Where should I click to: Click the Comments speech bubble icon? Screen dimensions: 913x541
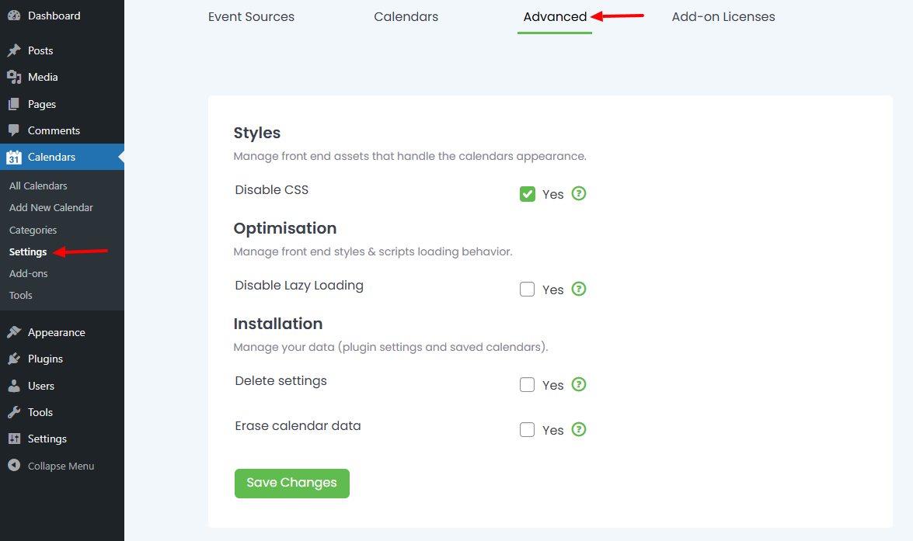(x=14, y=130)
